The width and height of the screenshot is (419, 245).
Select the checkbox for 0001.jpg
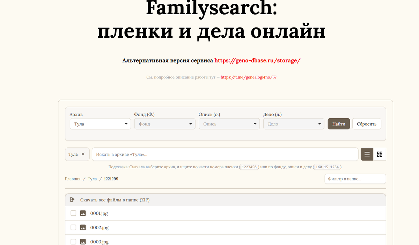73,213
